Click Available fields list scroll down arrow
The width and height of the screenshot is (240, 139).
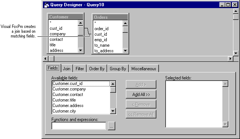pos(113,111)
